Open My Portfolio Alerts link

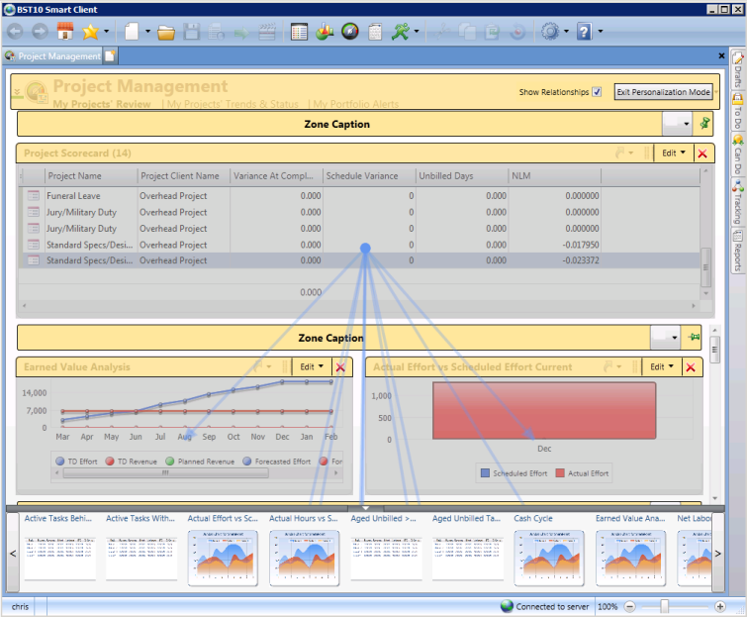[x=356, y=104]
